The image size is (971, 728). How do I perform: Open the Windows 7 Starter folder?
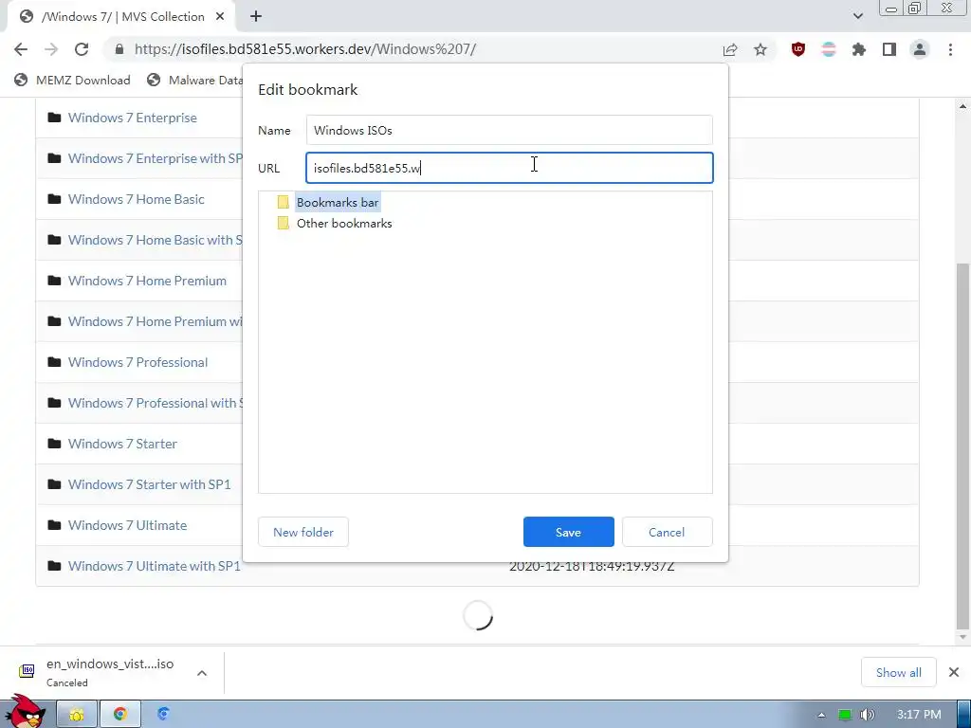(x=122, y=444)
